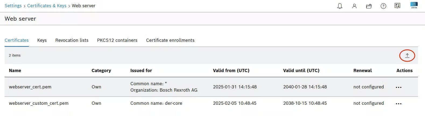
Task: Click the ctrlX OS logo
Action: click(414, 5)
